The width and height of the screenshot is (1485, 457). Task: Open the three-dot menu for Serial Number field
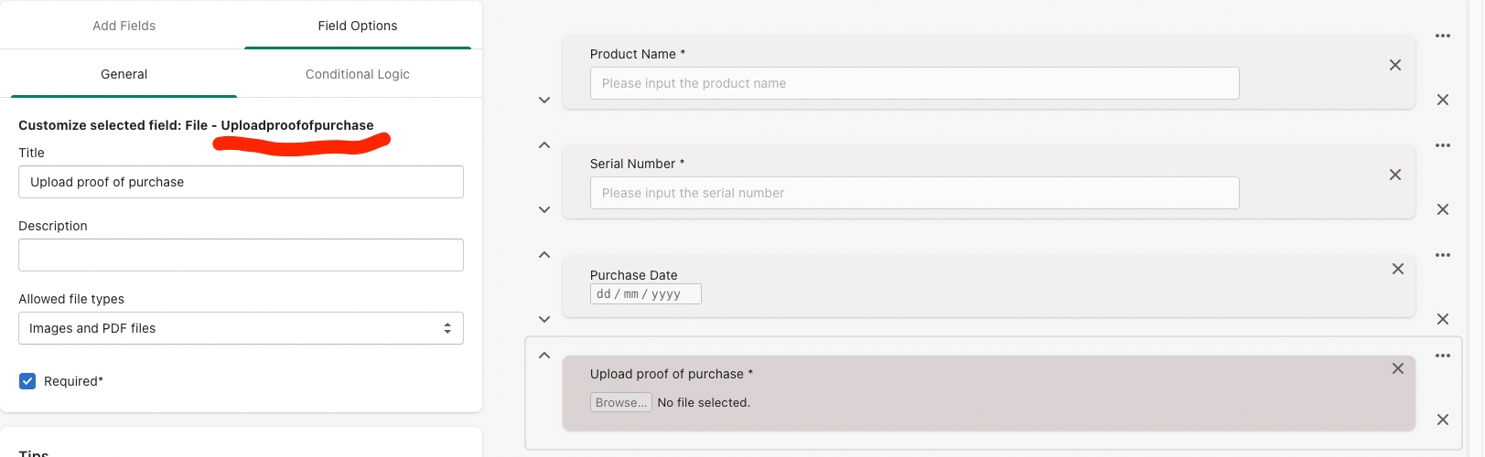(1442, 145)
